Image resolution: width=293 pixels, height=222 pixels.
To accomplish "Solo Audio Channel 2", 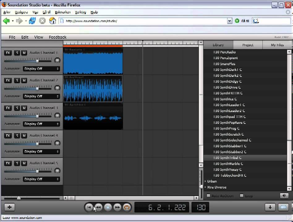I will (x=17, y=80).
